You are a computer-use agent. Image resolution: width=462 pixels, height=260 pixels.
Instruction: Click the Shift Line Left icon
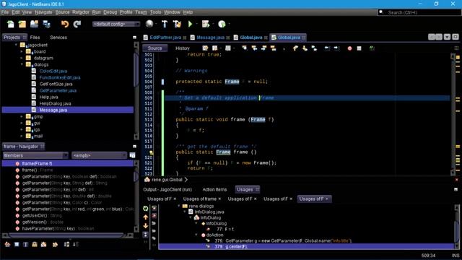[327, 48]
